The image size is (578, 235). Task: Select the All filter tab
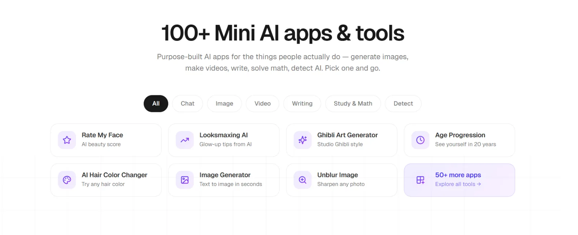coord(156,104)
